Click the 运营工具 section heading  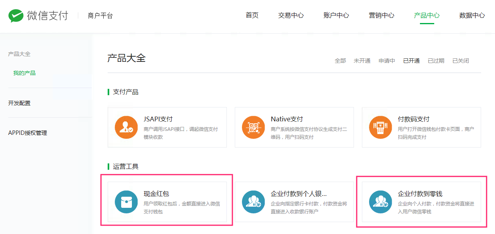point(126,167)
